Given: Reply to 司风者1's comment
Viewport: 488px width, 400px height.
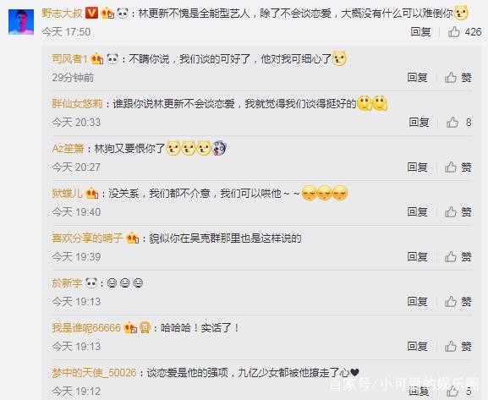Looking at the screenshot, I should [x=417, y=78].
